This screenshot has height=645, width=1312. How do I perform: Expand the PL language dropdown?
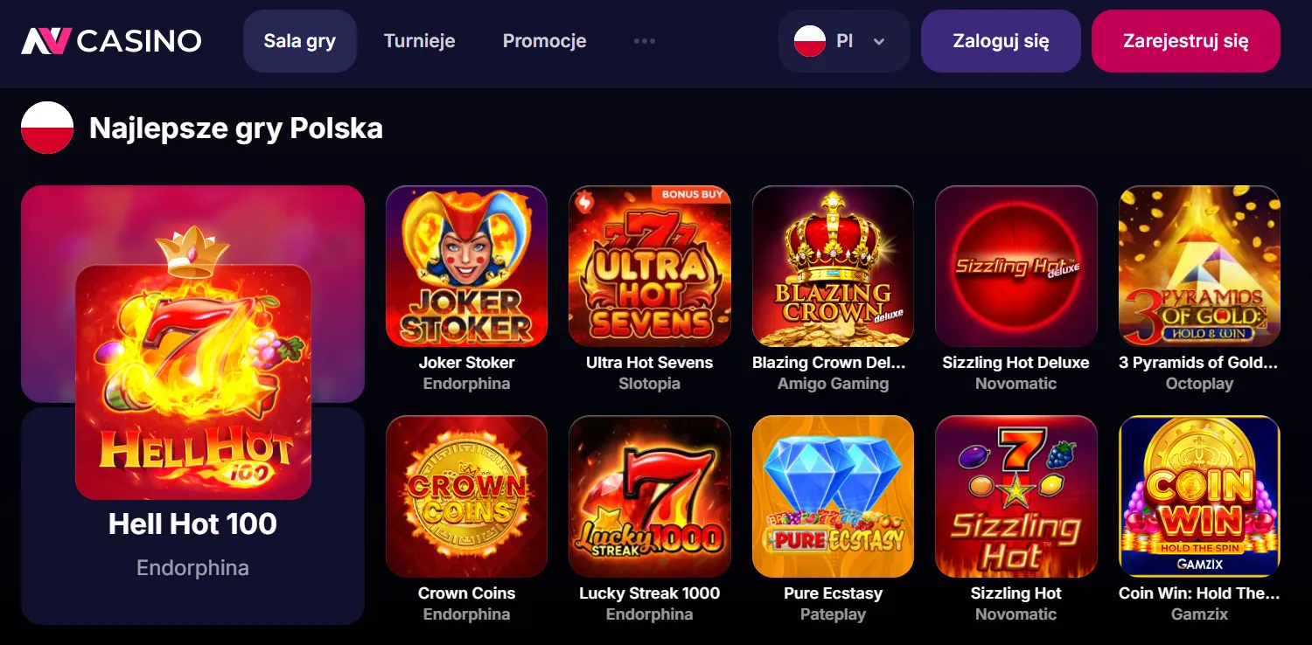(x=844, y=41)
